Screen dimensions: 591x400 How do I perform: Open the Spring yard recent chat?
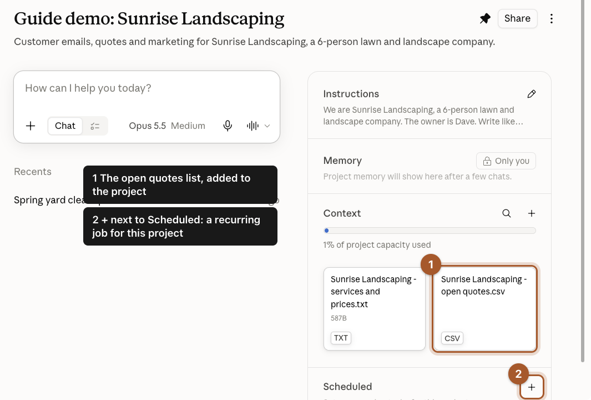click(x=49, y=200)
